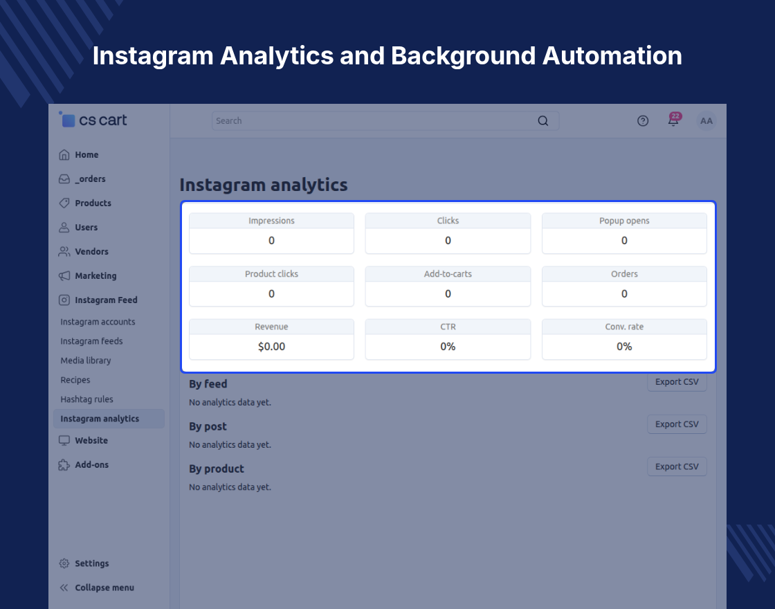
Task: Click the Vendors people icon
Action: tap(64, 252)
